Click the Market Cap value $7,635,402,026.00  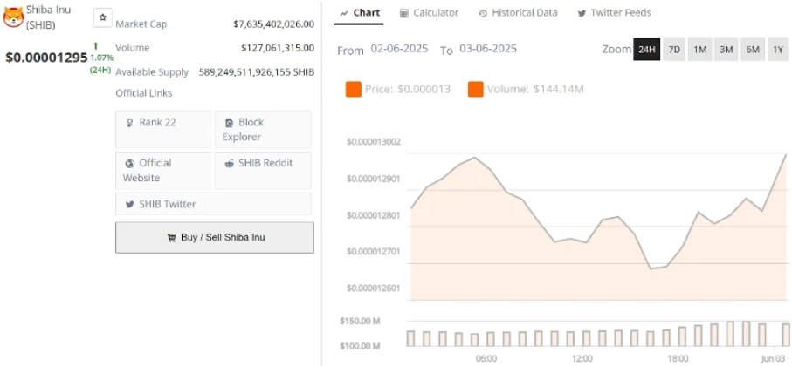click(x=274, y=24)
